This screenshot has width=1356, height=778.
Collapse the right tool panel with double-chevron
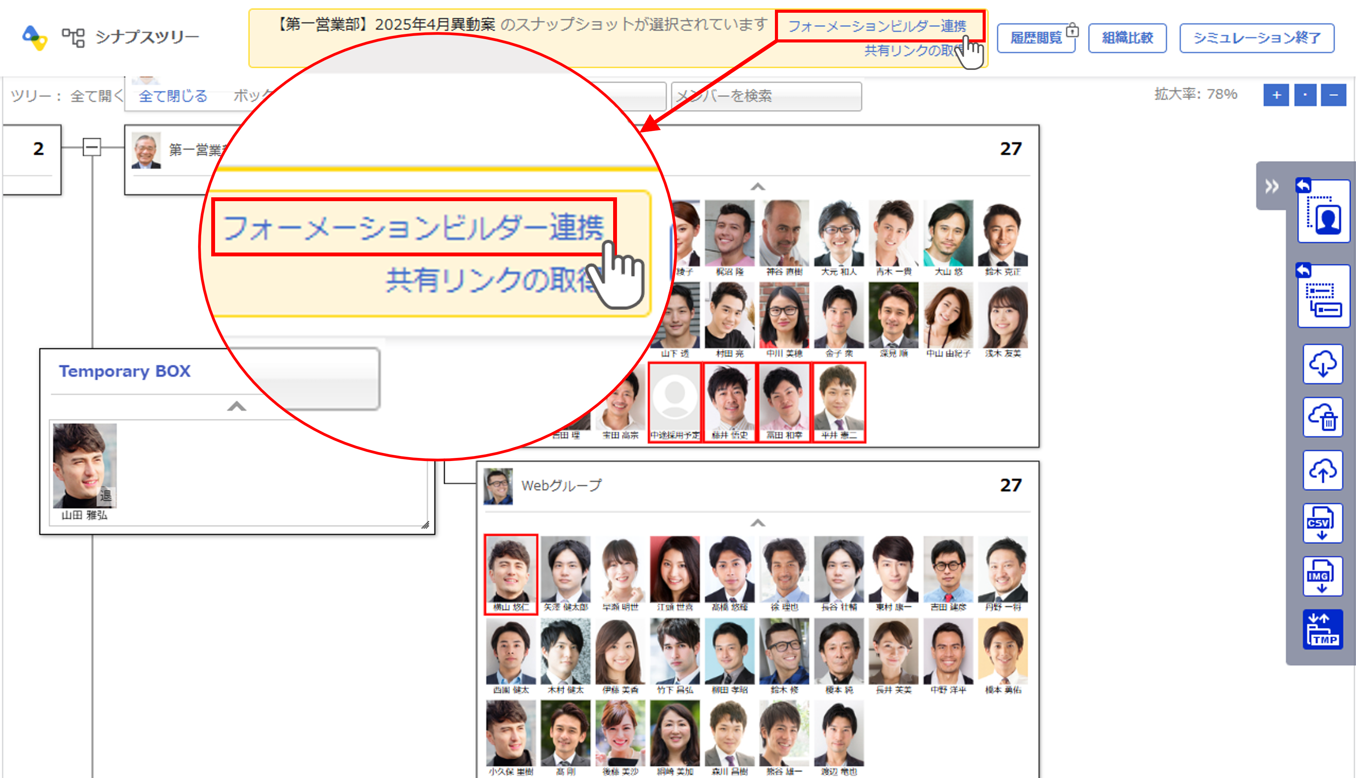point(1271,186)
